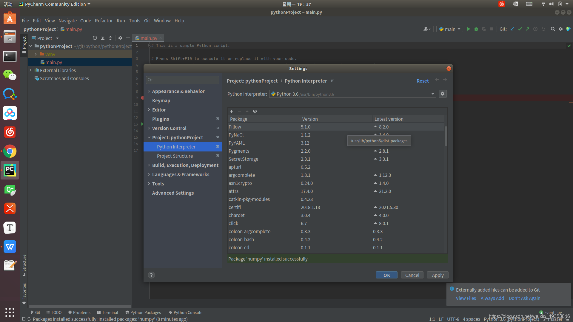The width and height of the screenshot is (573, 322).
Task: Expand Build, Execution, Deployment section
Action: pyautogui.click(x=149, y=165)
